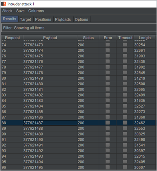Select payload 377621473 cell
This screenshot has height=171, width=157.
coord(50,45)
